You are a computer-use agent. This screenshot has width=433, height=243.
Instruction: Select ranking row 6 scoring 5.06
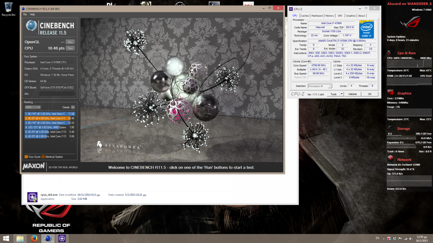(50, 136)
